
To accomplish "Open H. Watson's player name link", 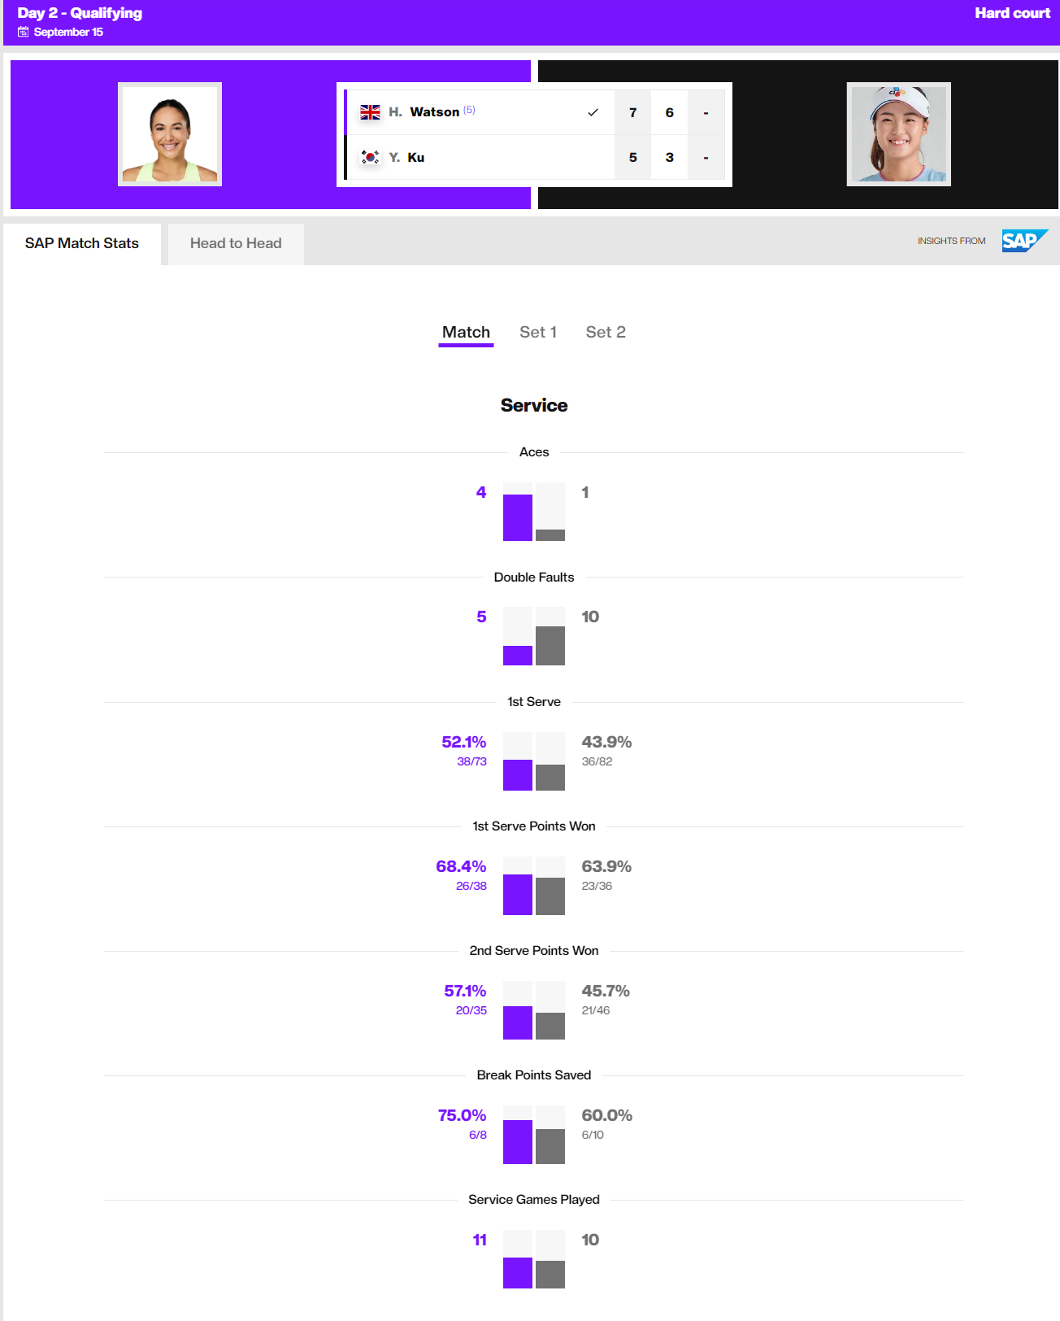I will tap(424, 112).
